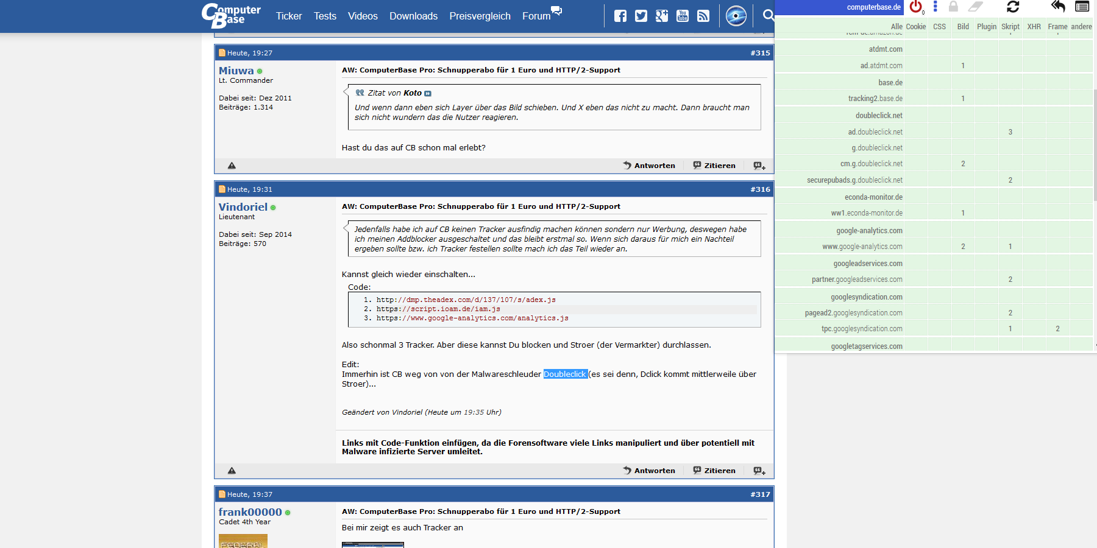This screenshot has height=548, width=1097.
Task: Revert changes with uMatrix back-arrows icon
Action: point(1058,7)
